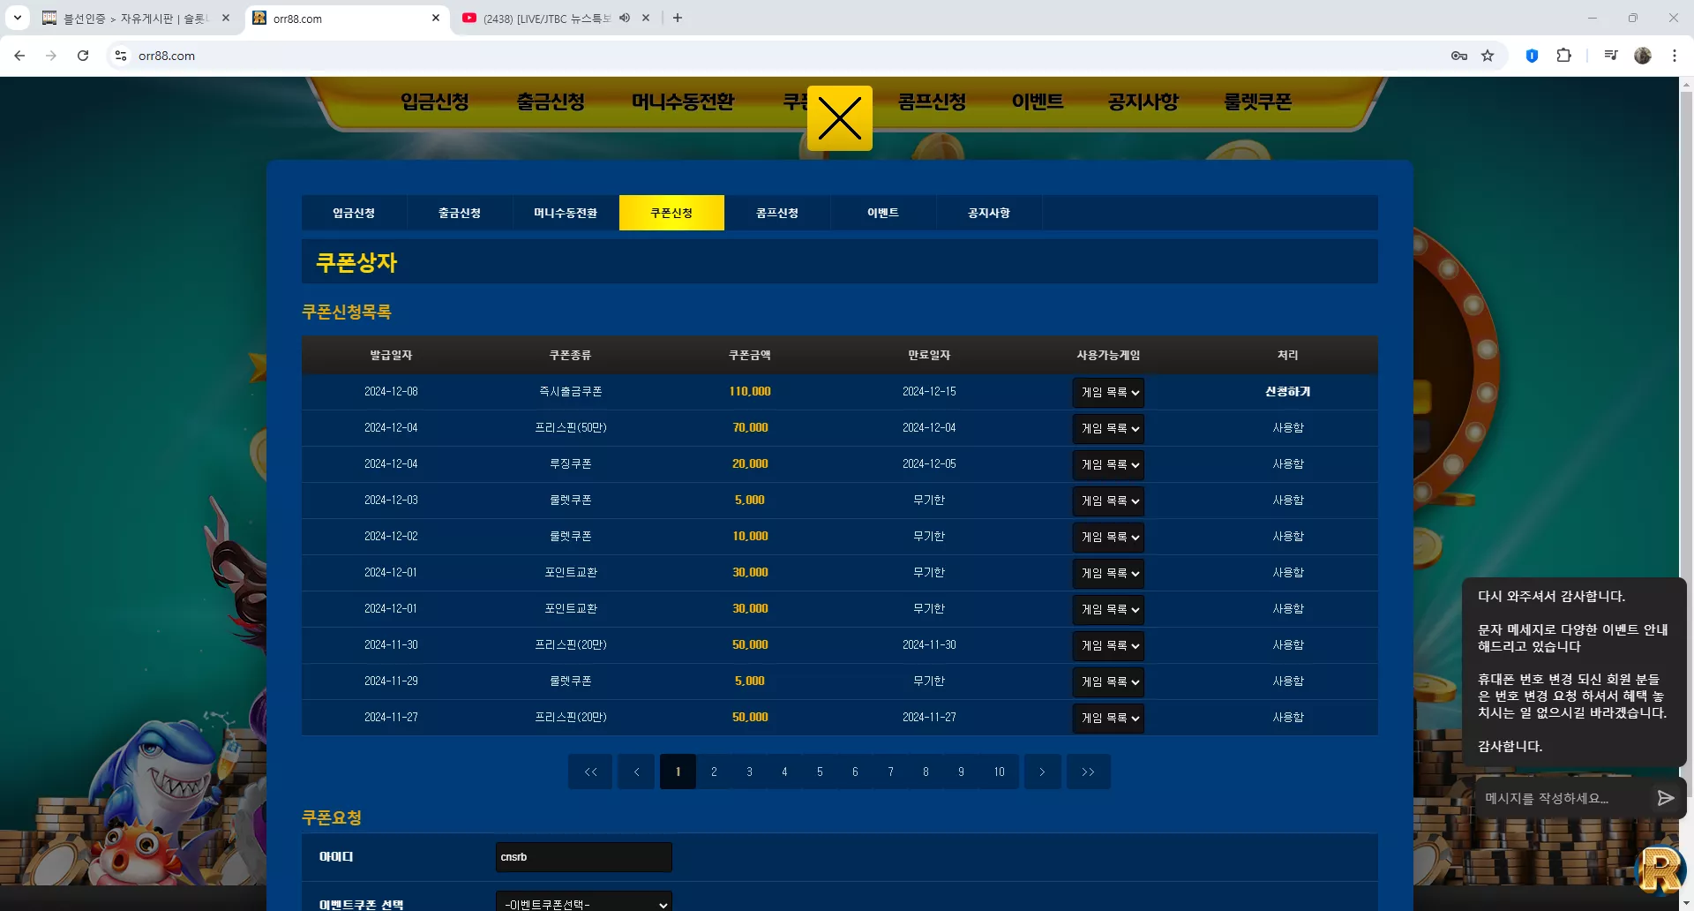The height and width of the screenshot is (911, 1694).
Task: Go to the next coupon page
Action: [x=1042, y=772]
